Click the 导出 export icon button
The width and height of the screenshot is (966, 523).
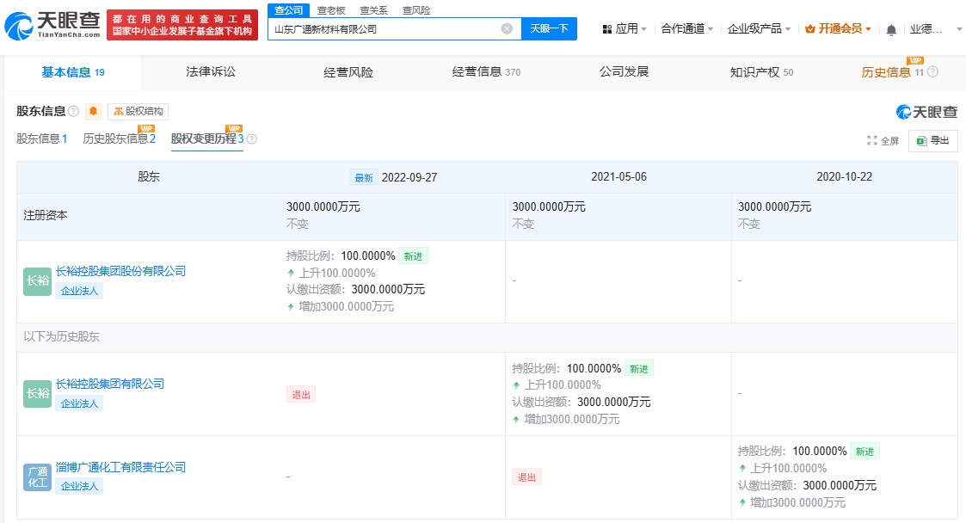pyautogui.click(x=932, y=140)
